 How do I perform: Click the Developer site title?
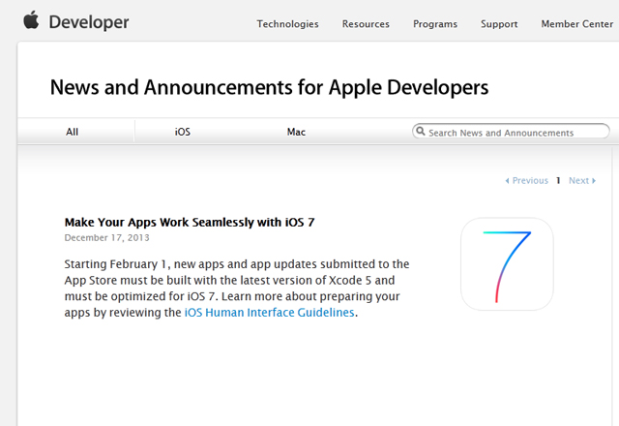pyautogui.click(x=89, y=22)
